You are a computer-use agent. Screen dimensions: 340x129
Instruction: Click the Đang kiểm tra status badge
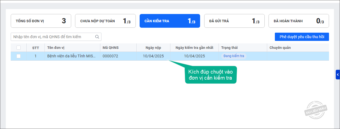[x=234, y=56]
